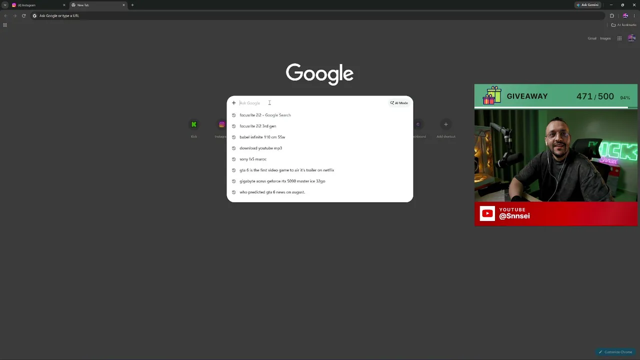Viewport: 640px width, 360px height.
Task: Select suggestion 'focusrite 2i2 - Google Search'
Action: click(x=320, y=115)
